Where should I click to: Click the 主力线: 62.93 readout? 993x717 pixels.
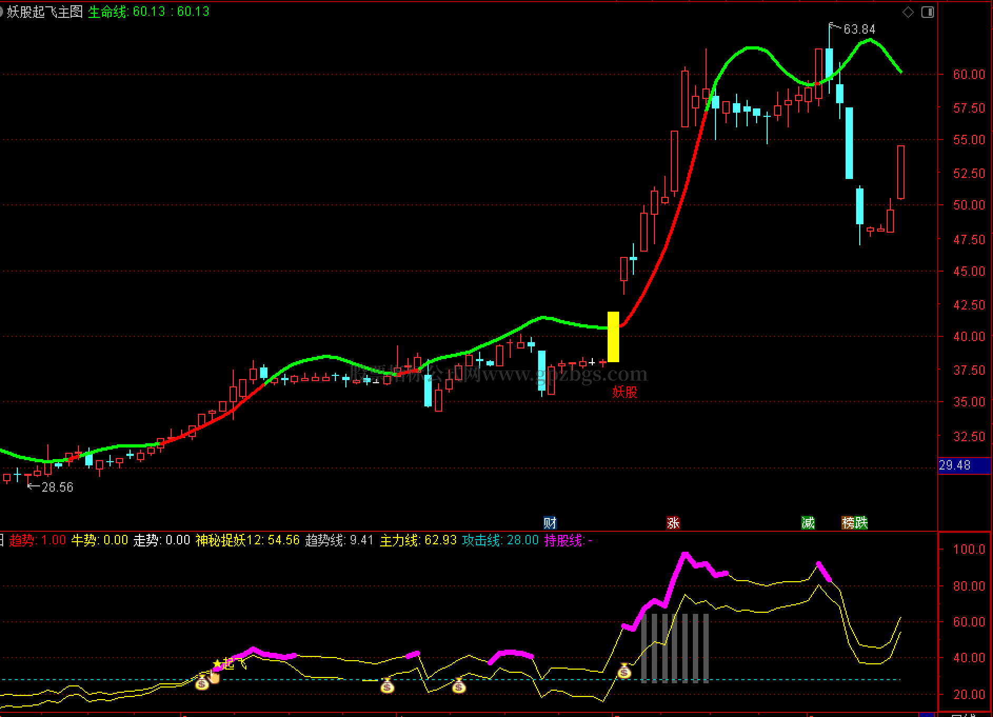click(418, 540)
